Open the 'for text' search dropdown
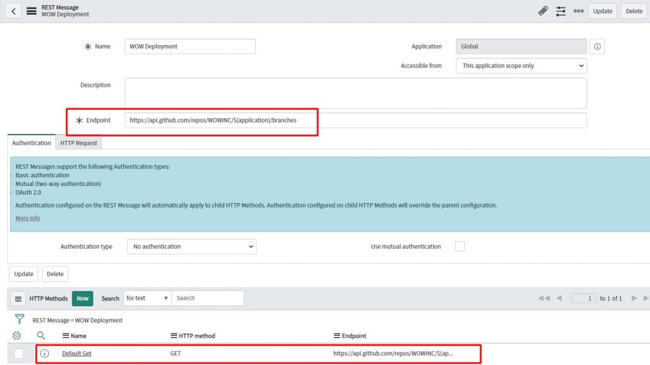 tap(147, 298)
